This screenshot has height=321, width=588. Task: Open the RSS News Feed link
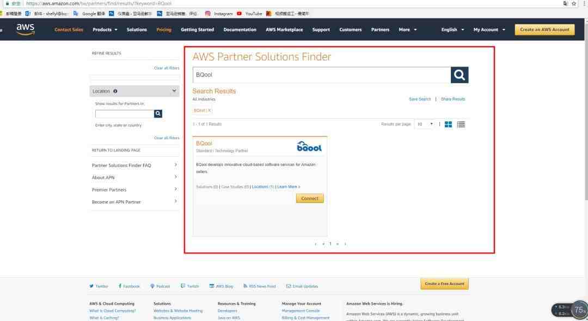(260, 286)
